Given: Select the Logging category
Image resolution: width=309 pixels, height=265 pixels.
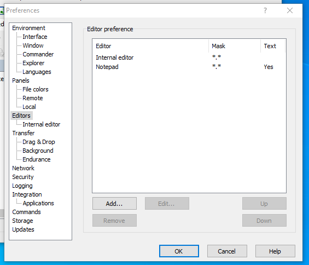Looking at the screenshot, I should point(22,186).
